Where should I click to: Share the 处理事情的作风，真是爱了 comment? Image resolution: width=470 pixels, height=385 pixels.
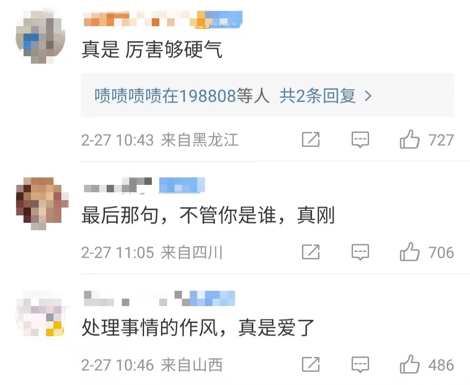tap(311, 364)
